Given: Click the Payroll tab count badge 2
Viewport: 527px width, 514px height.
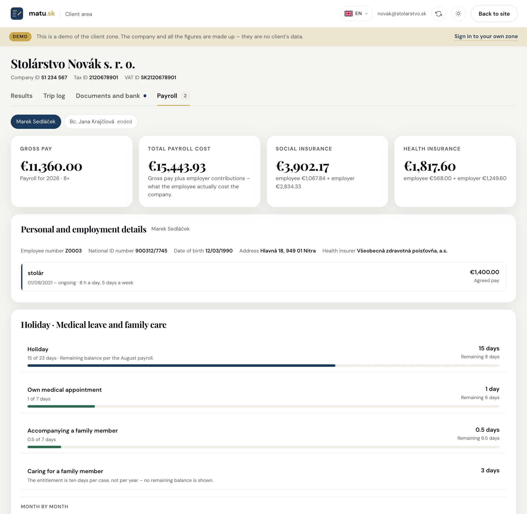Looking at the screenshot, I should point(185,96).
